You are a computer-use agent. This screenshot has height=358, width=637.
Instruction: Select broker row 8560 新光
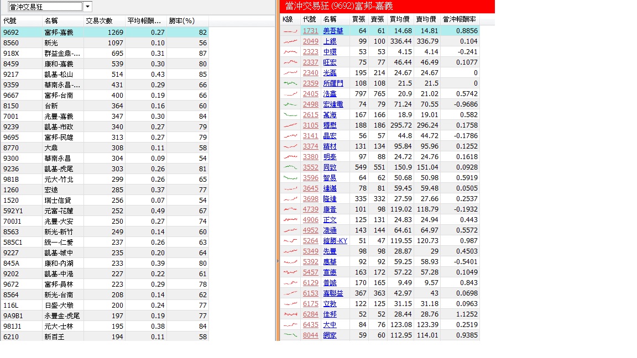coord(105,43)
